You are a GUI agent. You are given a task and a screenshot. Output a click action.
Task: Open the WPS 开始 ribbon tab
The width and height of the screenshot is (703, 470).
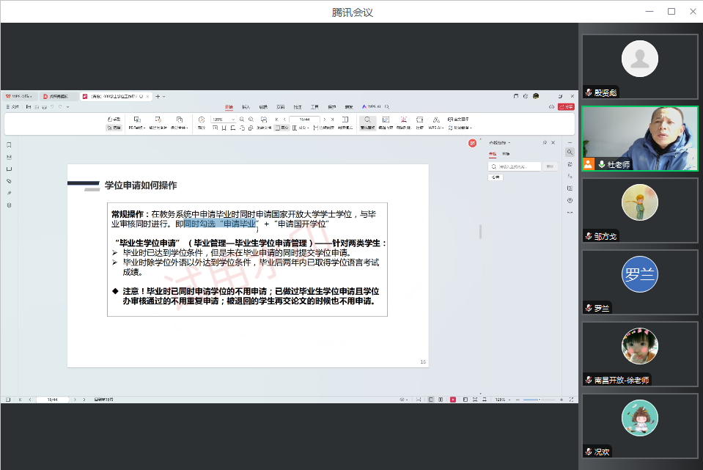tap(229, 107)
